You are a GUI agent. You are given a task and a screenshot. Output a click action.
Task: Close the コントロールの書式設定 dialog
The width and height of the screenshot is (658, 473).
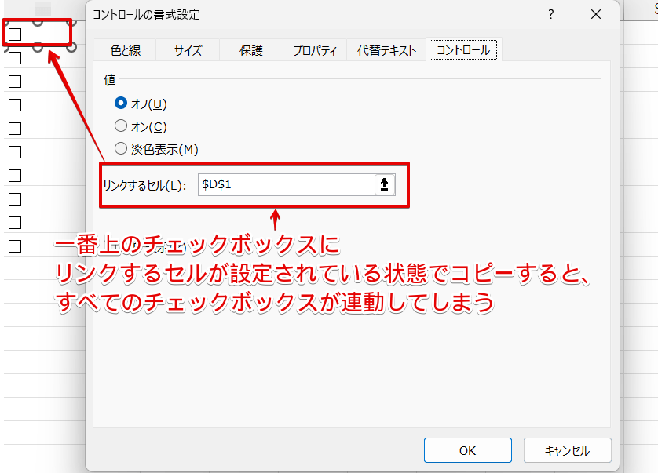(595, 15)
